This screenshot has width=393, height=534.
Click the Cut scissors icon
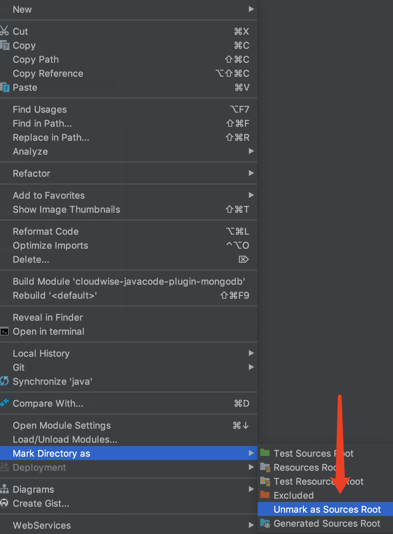pyautogui.click(x=4, y=31)
